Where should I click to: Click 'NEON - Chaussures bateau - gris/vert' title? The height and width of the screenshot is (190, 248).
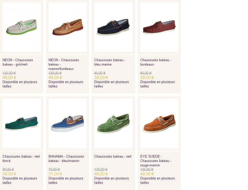click(x=18, y=62)
